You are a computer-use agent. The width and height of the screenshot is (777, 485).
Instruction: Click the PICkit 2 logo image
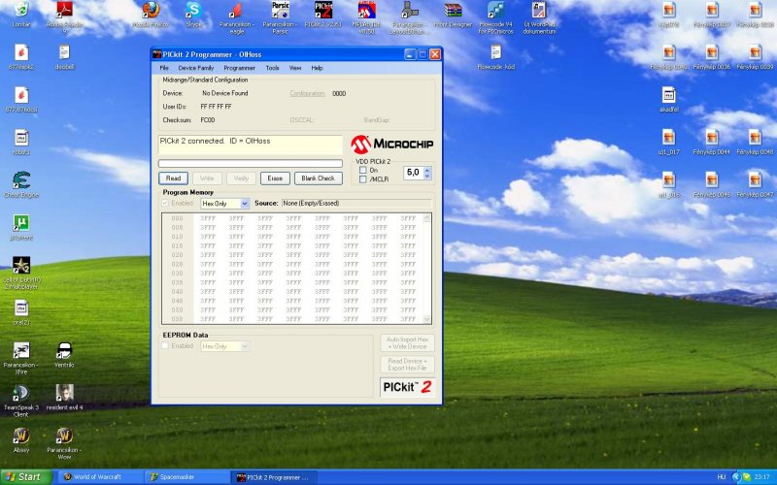[x=407, y=387]
